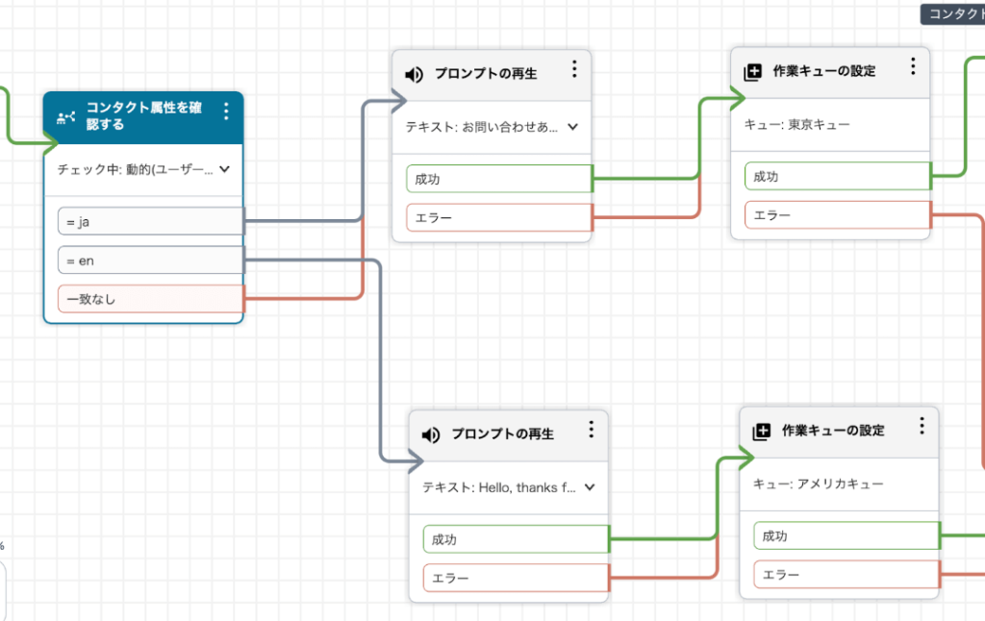
Task: Expand テキスト: お問い合わせあ... chevron
Action: point(573,127)
